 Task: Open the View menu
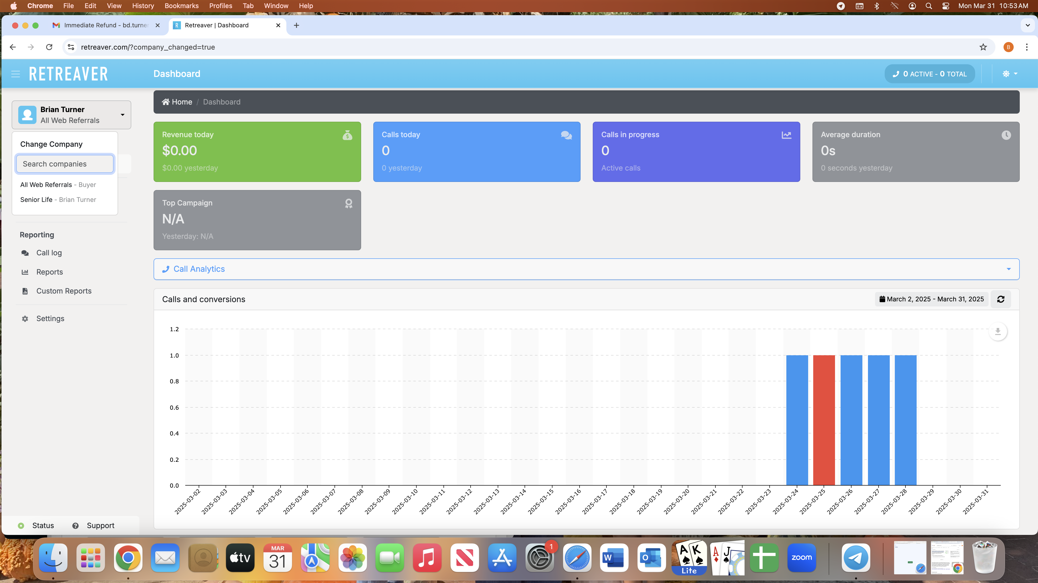click(x=114, y=6)
